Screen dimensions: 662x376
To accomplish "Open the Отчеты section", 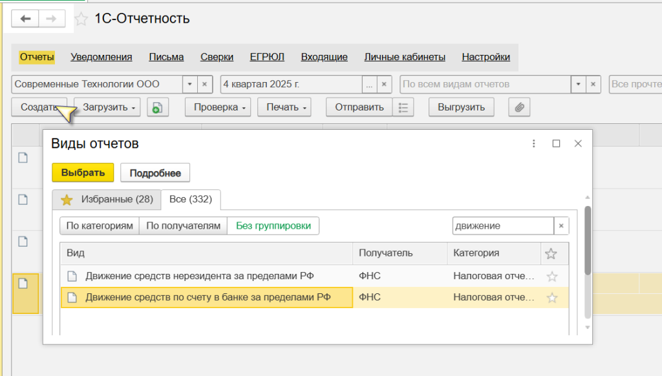I will (x=37, y=57).
